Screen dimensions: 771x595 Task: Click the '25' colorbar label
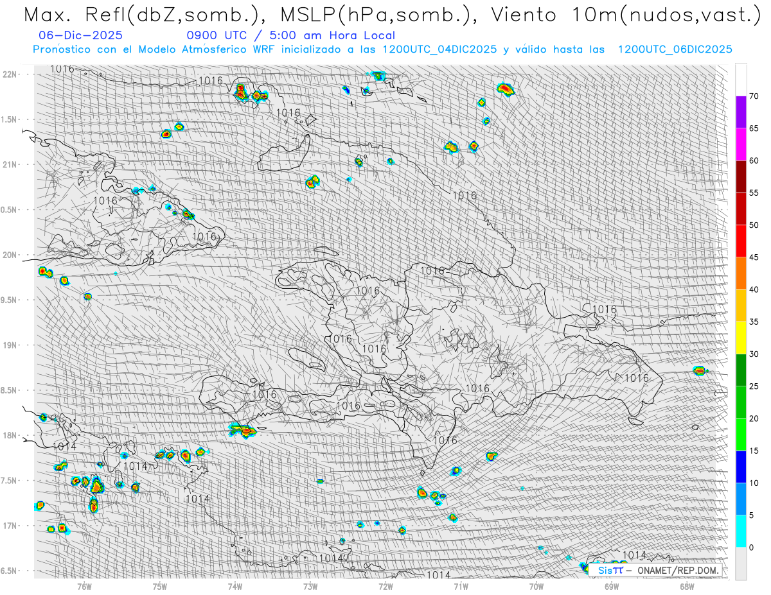tap(754, 386)
